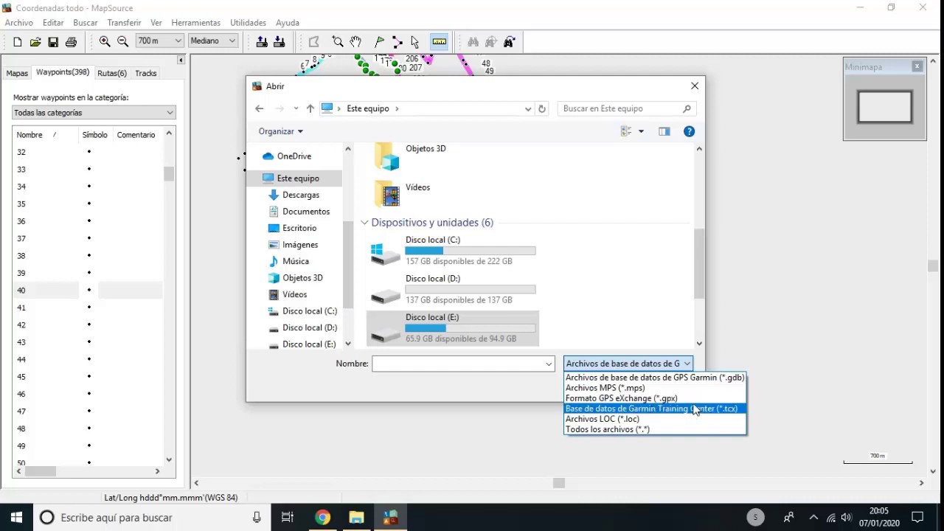Choose Archivos LOC (*.loc) option
Image resolution: width=944 pixels, height=531 pixels.
pyautogui.click(x=655, y=419)
